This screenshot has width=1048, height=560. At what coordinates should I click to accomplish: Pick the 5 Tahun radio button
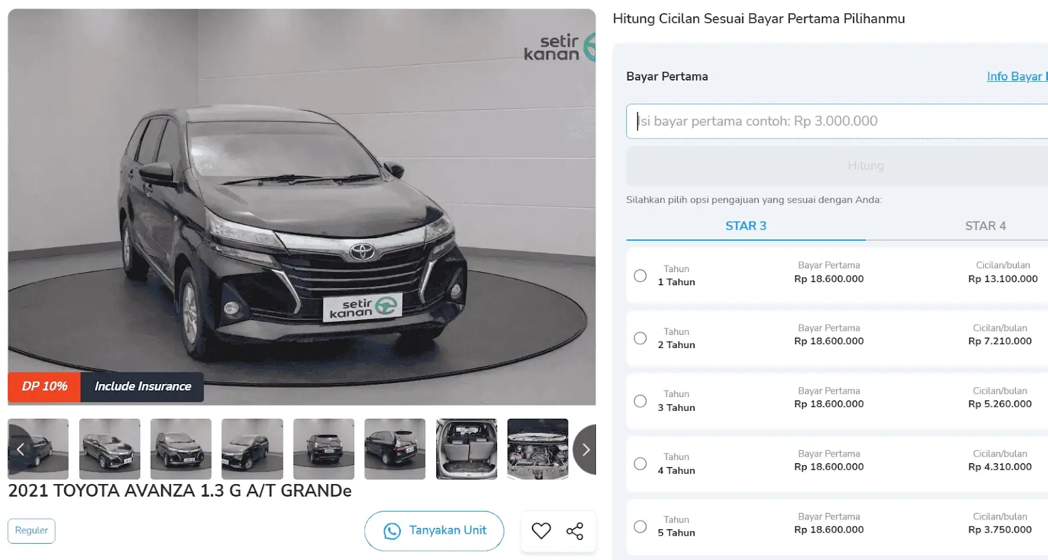[x=640, y=527]
